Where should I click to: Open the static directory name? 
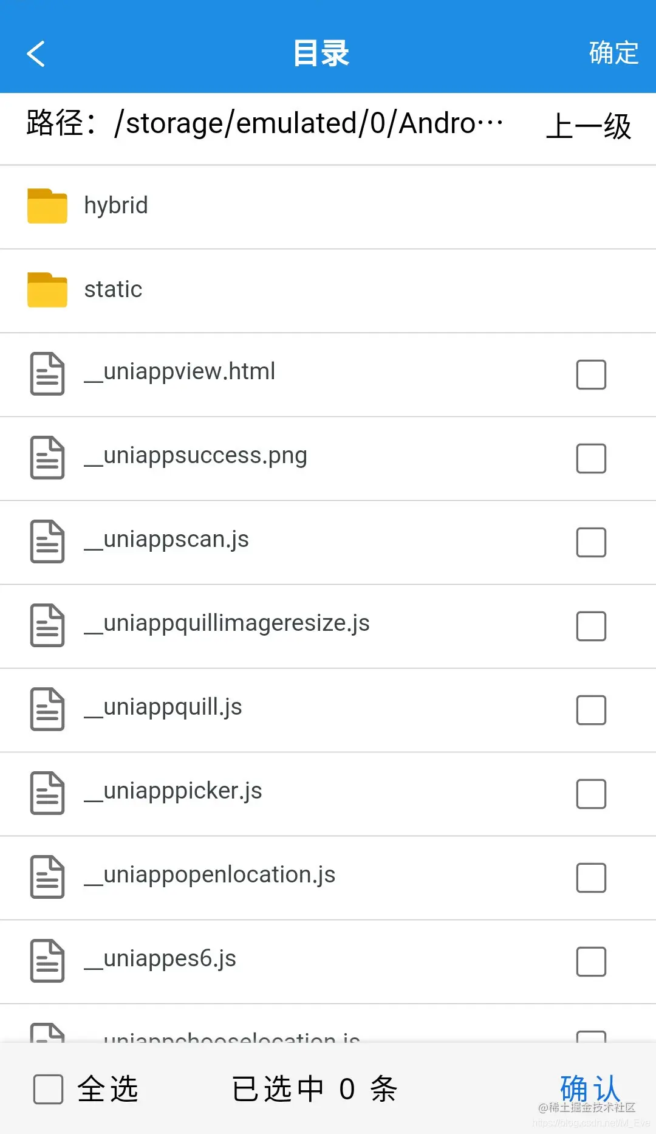(x=113, y=289)
